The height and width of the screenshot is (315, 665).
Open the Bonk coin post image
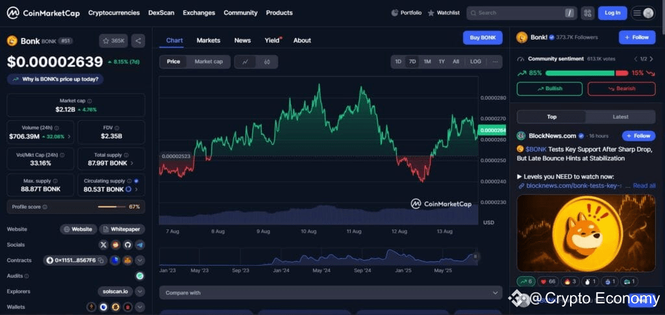(586, 233)
